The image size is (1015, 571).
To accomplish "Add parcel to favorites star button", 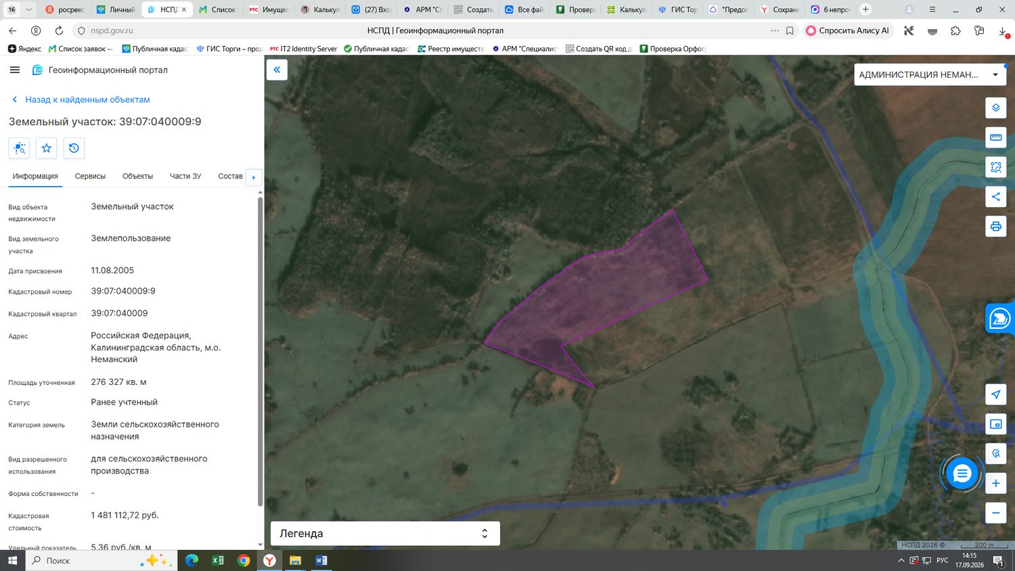I will point(47,148).
